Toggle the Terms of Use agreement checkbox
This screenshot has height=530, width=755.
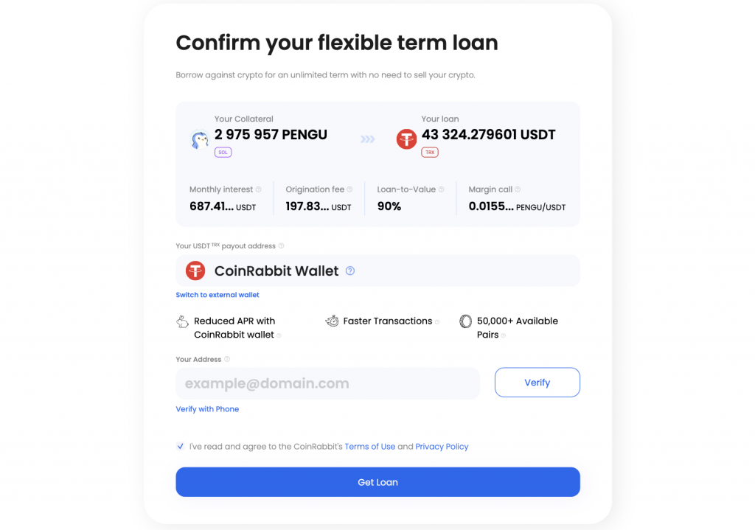coord(180,446)
